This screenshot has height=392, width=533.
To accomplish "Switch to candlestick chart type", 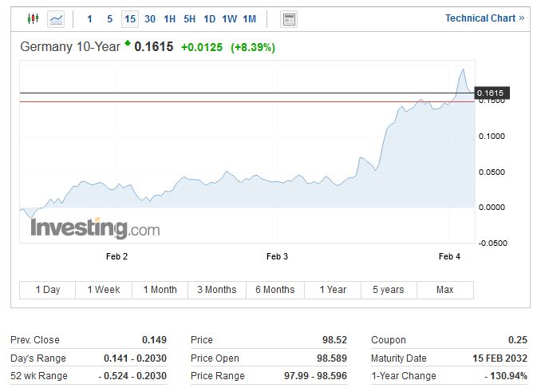I will [x=33, y=18].
